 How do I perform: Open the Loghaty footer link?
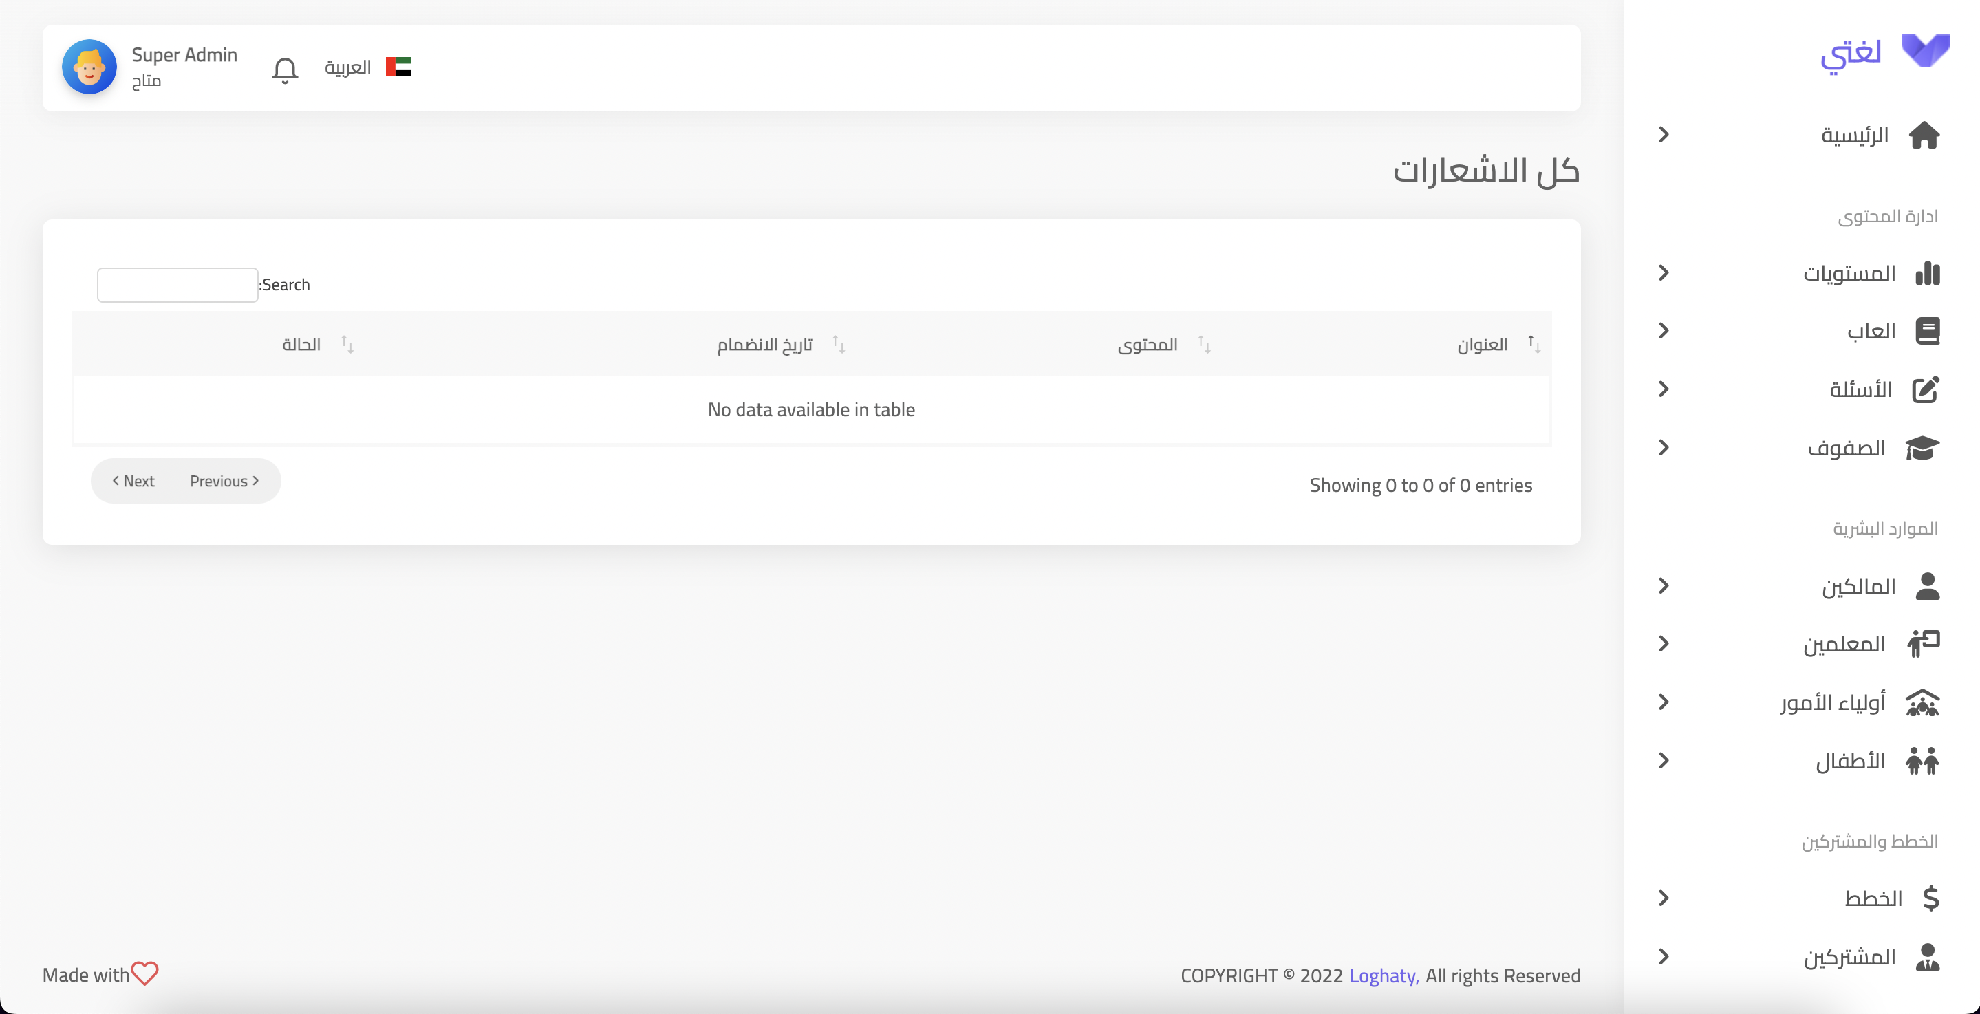(x=1383, y=975)
